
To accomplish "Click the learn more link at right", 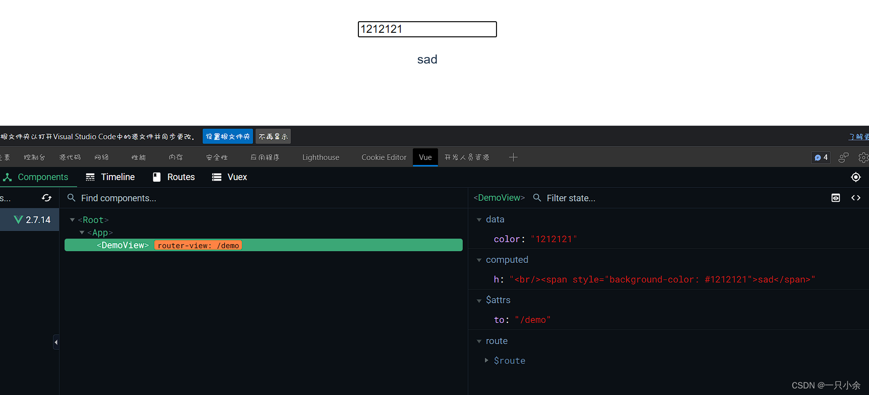I will (859, 137).
